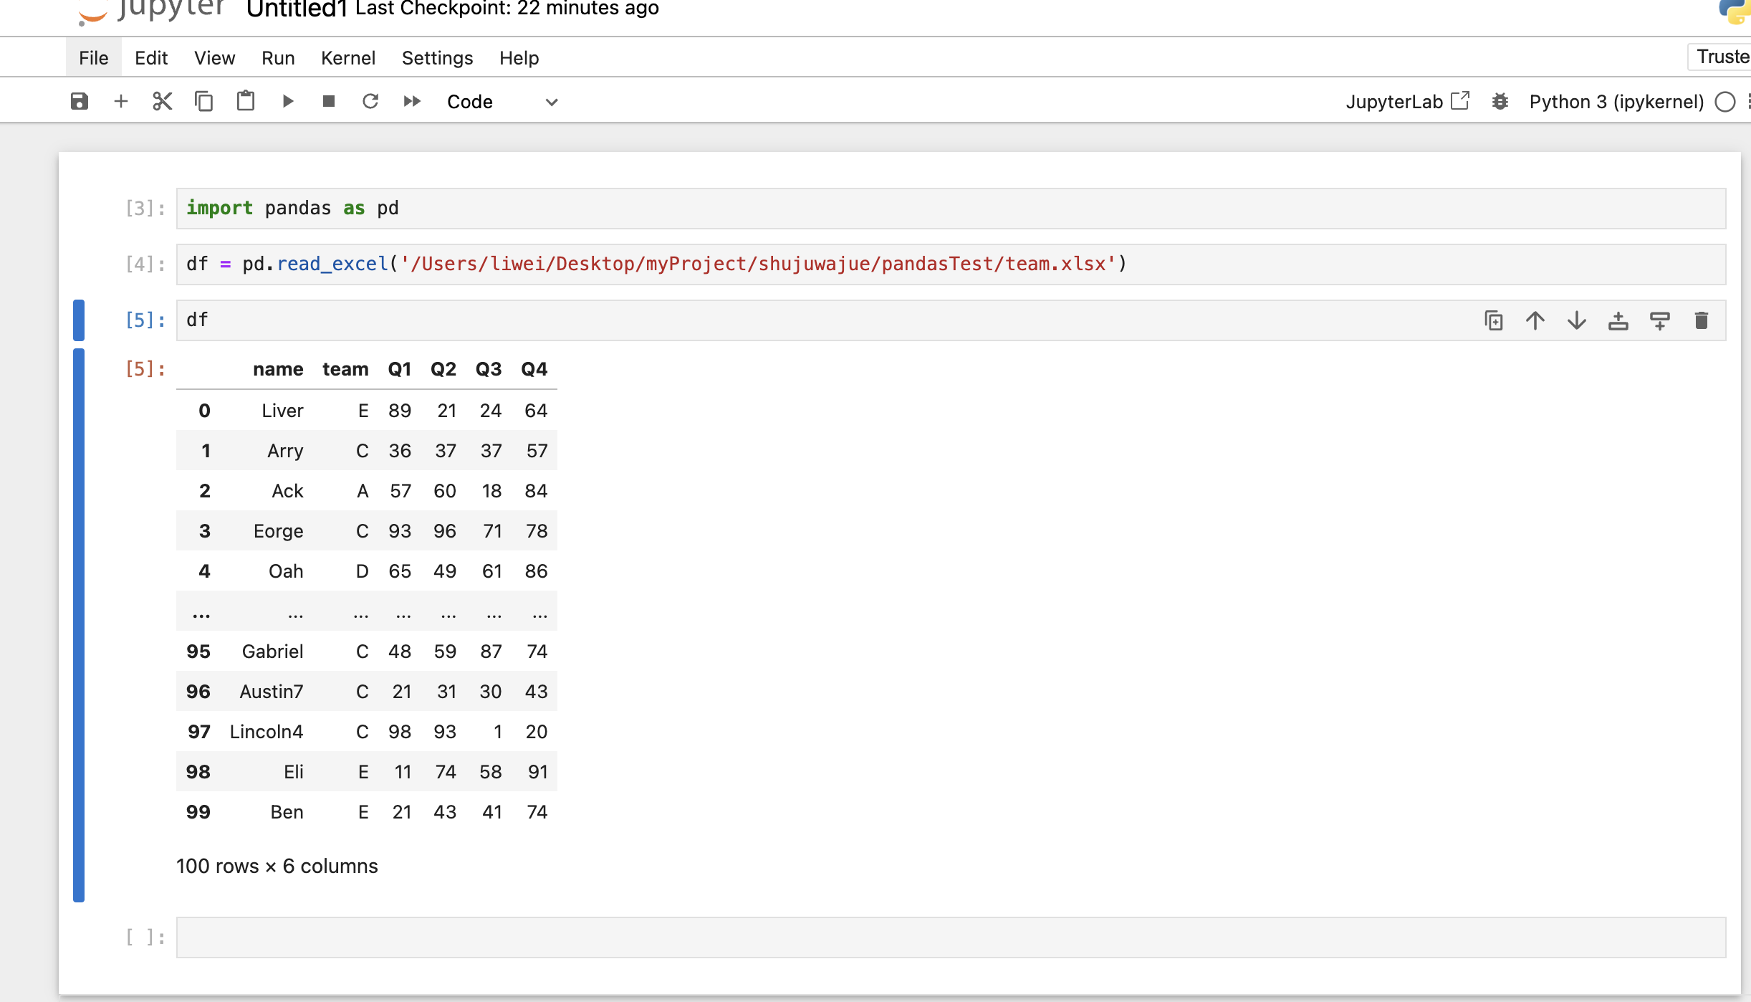Click the name 'Lincoln4' in row 97

pos(266,732)
